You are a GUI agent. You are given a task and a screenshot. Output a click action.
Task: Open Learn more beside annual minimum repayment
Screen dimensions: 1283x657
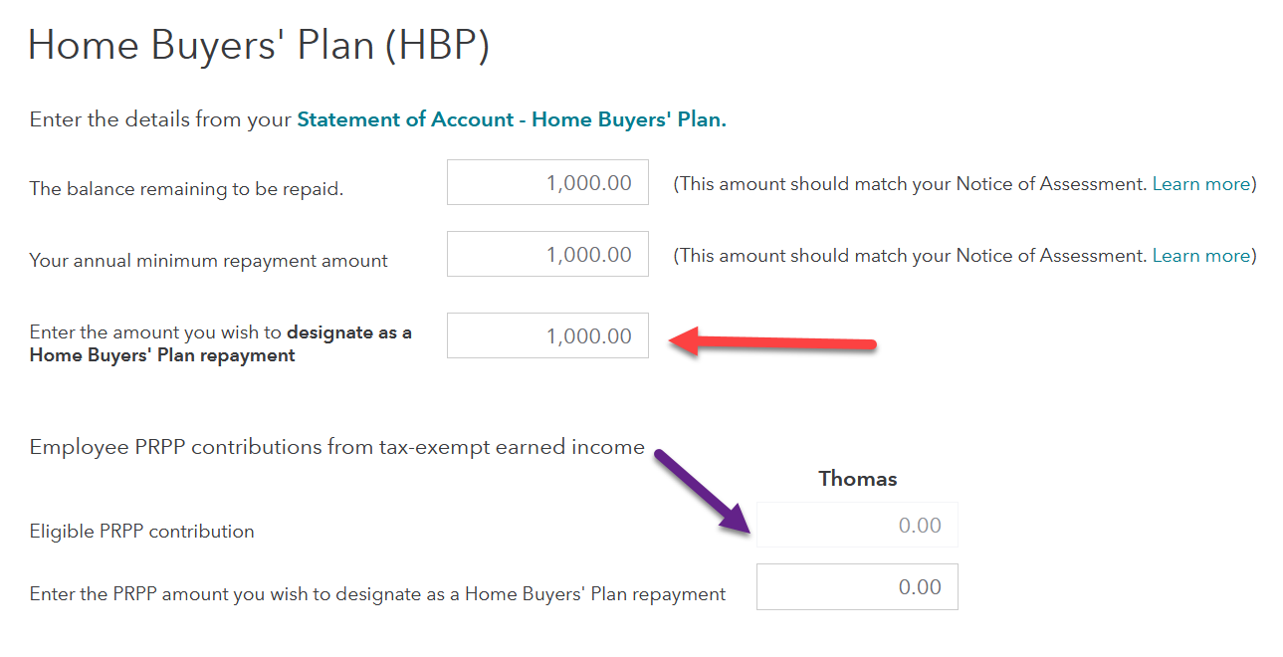[x=1200, y=256]
